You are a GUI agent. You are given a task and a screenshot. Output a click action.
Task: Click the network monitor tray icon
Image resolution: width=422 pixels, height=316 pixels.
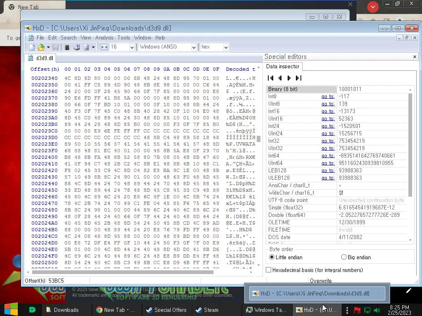[x=367, y=310]
